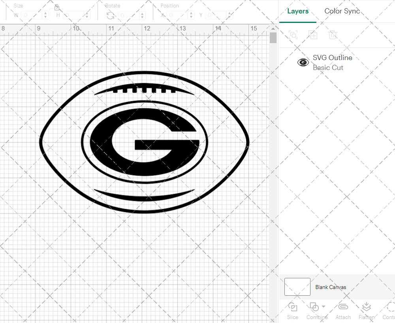395x323 pixels.
Task: Click the Group layers icon
Action: coord(293,34)
